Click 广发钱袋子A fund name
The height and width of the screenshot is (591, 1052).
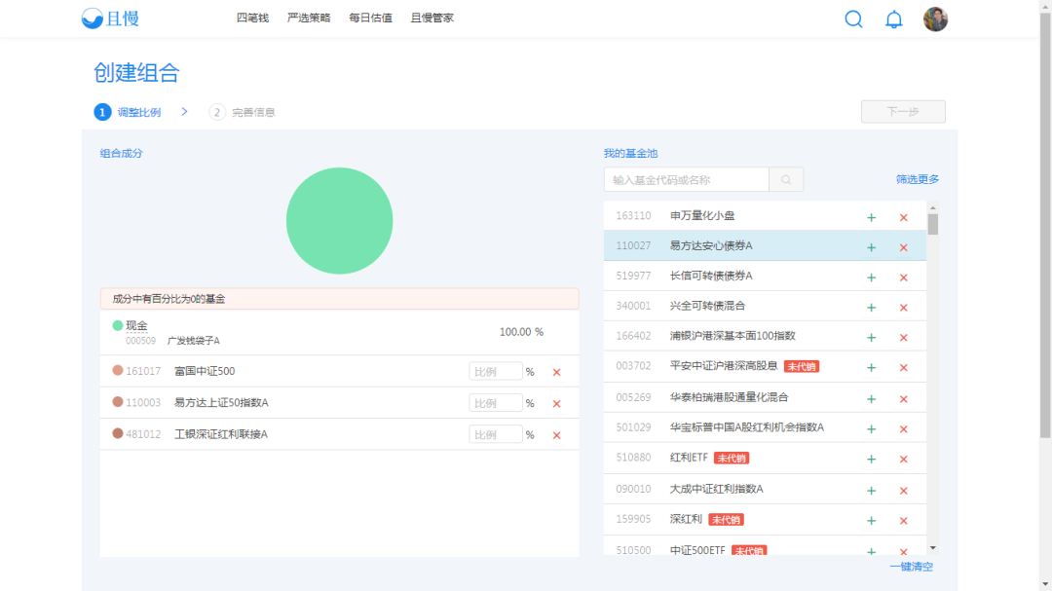[x=193, y=341]
